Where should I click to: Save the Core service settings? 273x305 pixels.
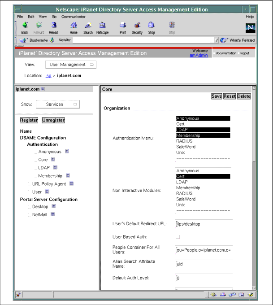(x=217, y=96)
